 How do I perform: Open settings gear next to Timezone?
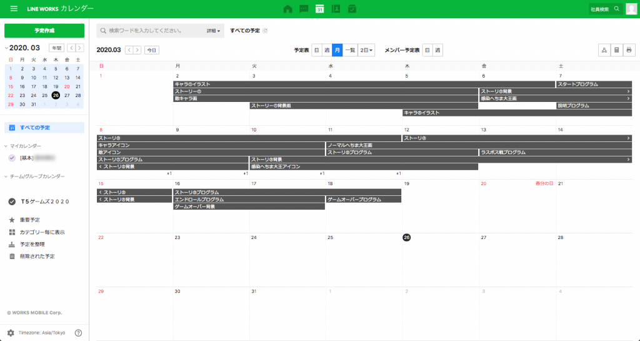click(11, 333)
